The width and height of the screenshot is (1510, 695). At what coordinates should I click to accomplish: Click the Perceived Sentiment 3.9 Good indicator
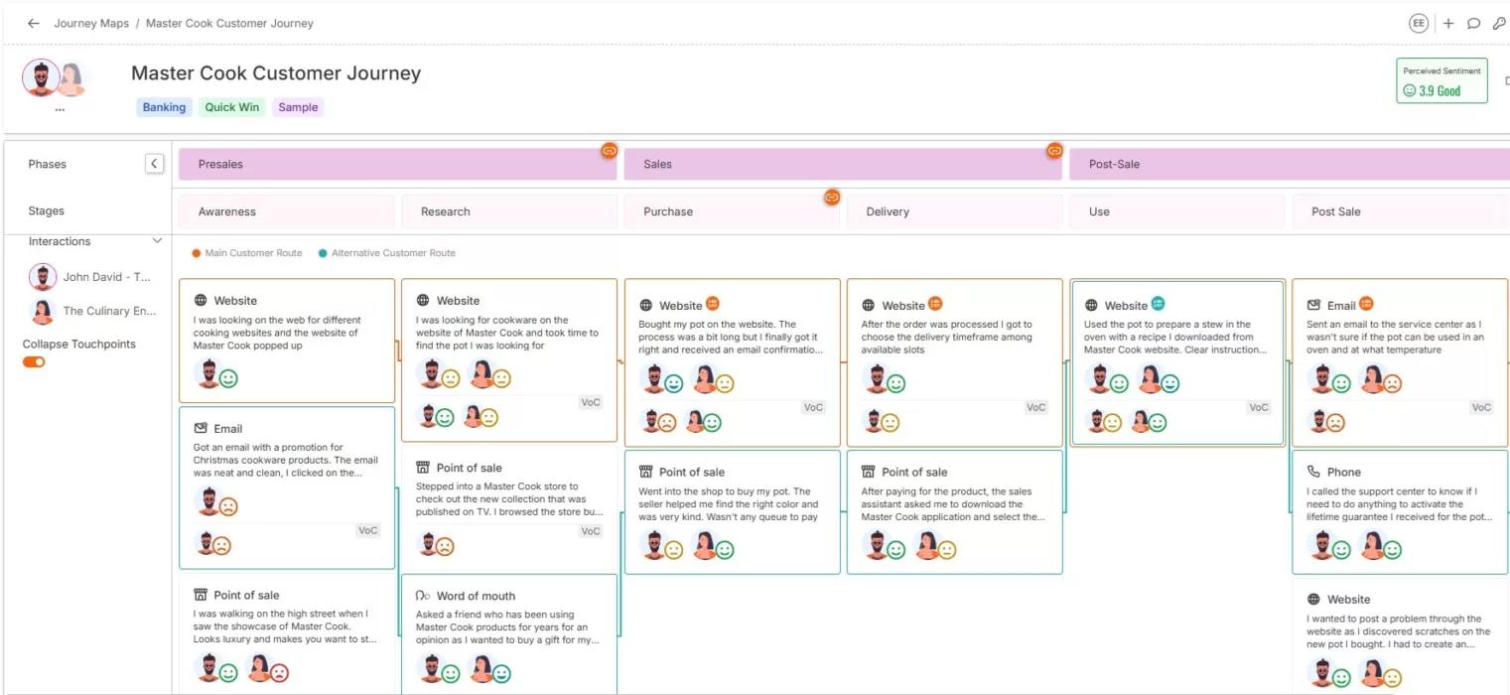[x=1441, y=81]
